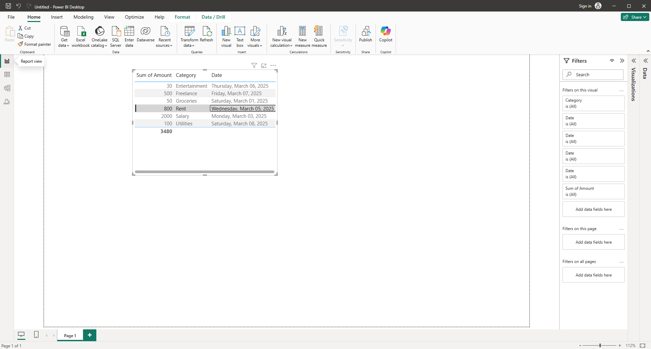Image resolution: width=651 pixels, height=349 pixels.
Task: Open the Copilot pane
Action: point(386,34)
